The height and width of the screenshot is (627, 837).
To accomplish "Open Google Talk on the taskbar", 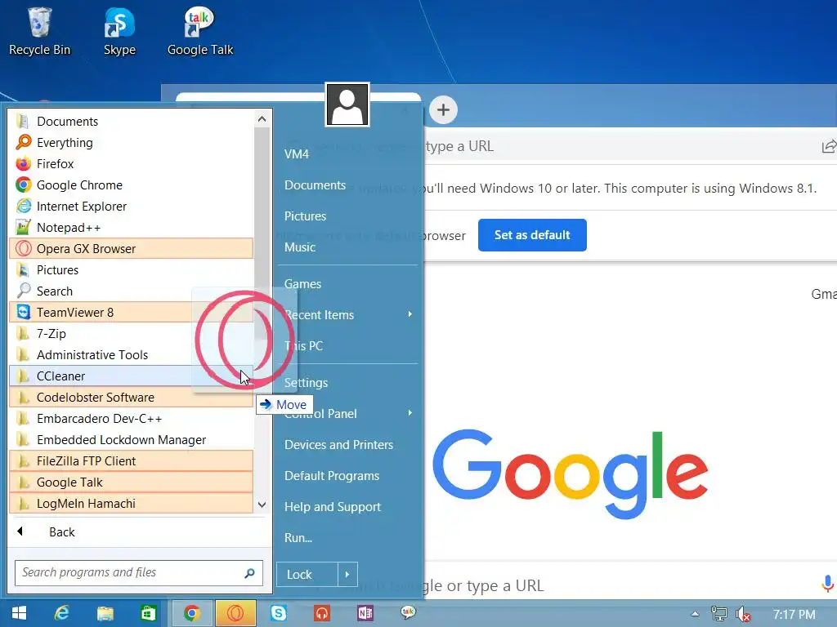I will pos(409,612).
